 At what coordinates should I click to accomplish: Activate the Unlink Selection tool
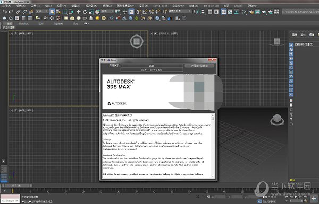(24, 12)
